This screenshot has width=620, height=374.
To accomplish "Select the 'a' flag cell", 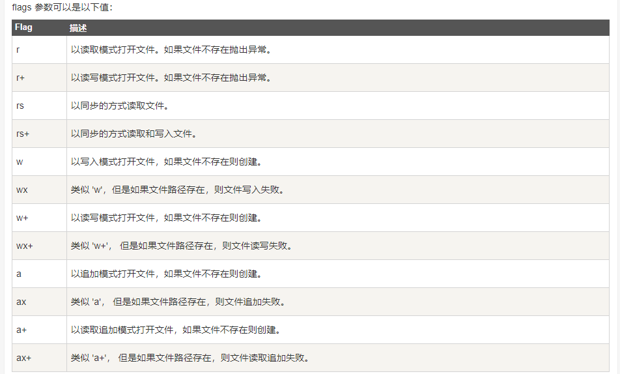I will pyautogui.click(x=39, y=274).
